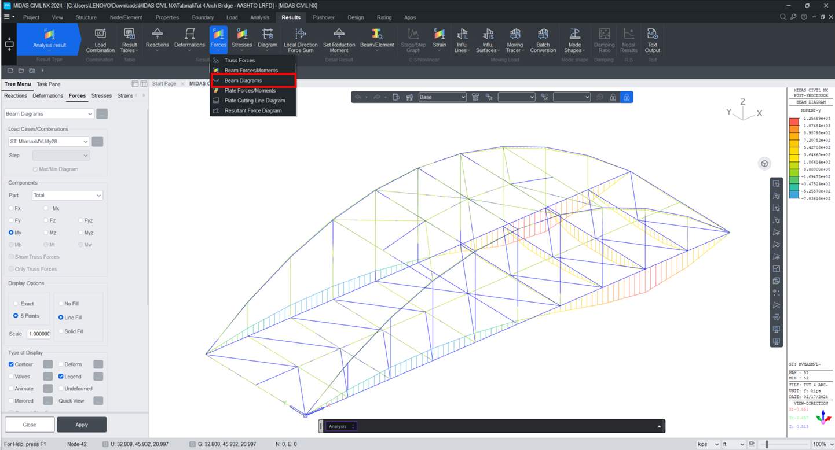Open the Diagram ribbon tool
This screenshot has height=450, width=835.
coord(267,39)
